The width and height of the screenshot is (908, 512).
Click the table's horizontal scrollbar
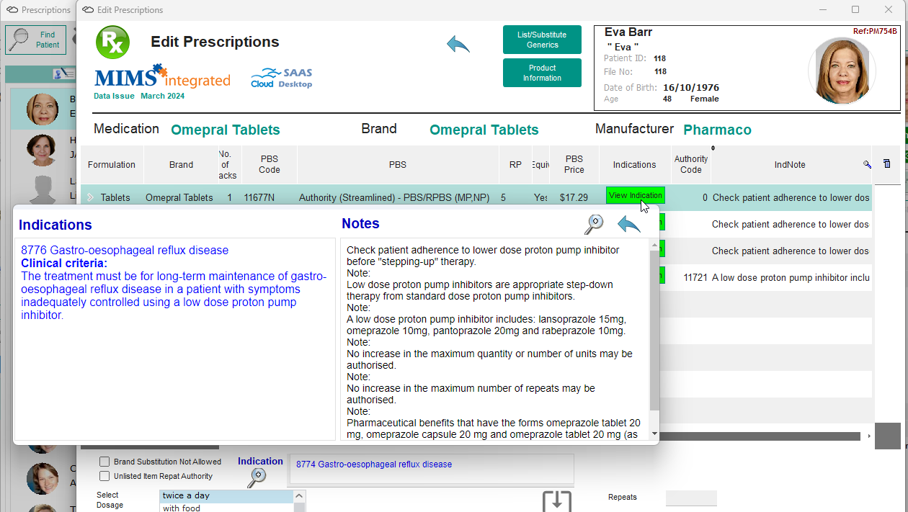pyautogui.click(x=760, y=436)
